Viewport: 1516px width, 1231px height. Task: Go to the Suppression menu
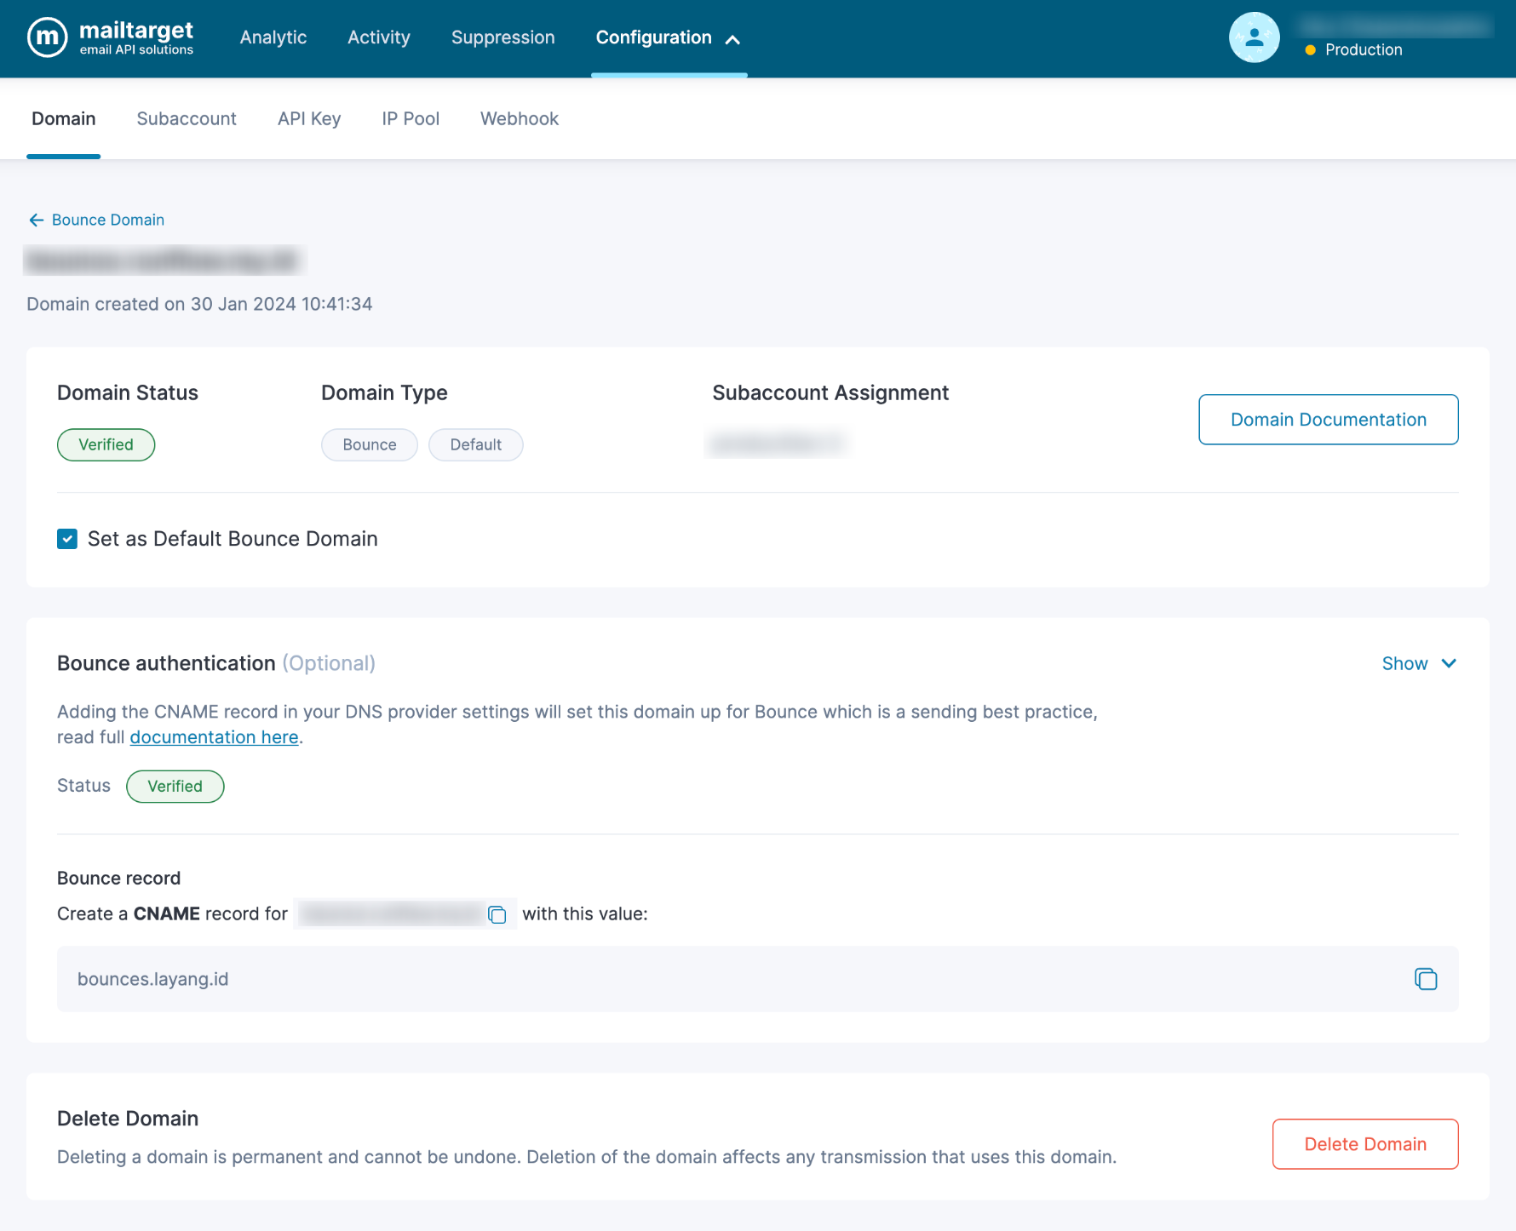click(502, 37)
